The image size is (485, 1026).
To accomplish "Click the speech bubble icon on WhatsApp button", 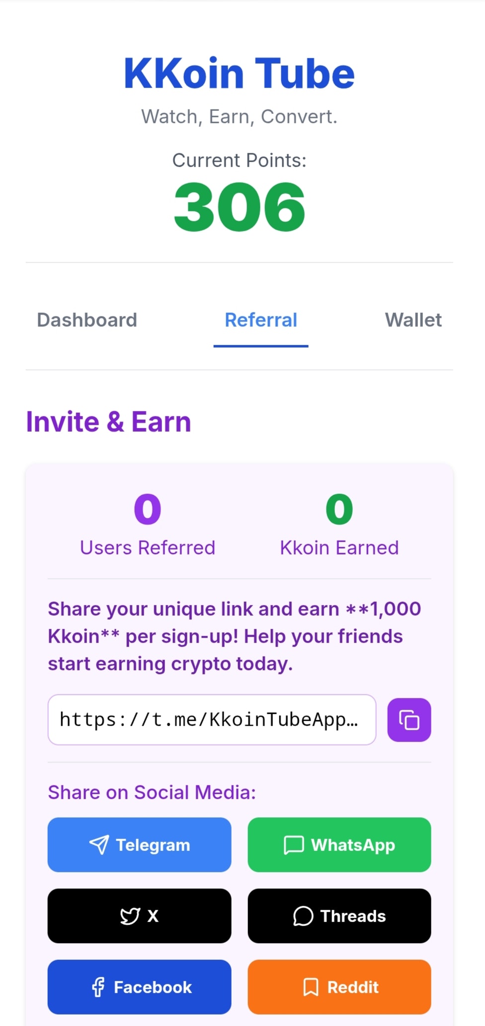I will [x=294, y=845].
